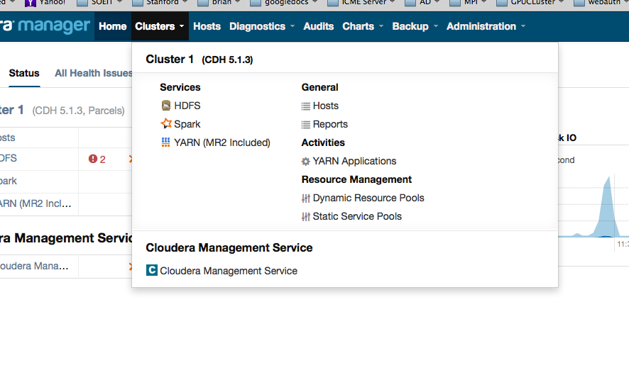Screen dimensions: 629x375
Task: Expand the Diagnostics dropdown
Action: [x=262, y=26]
